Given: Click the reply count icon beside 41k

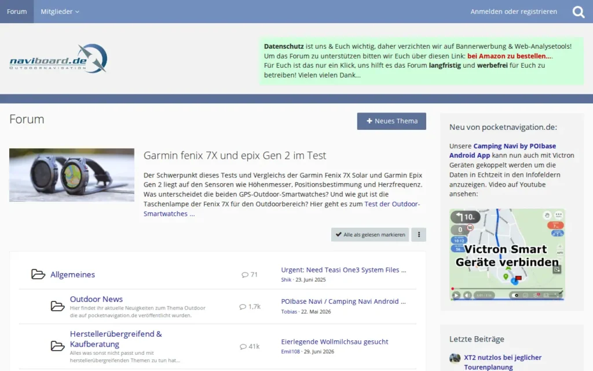Looking at the screenshot, I should point(243,347).
